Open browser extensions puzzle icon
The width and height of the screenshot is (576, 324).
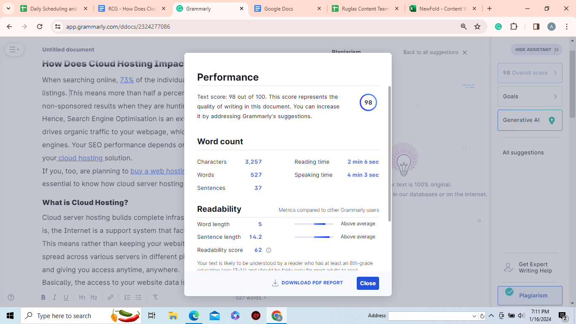pyautogui.click(x=514, y=27)
